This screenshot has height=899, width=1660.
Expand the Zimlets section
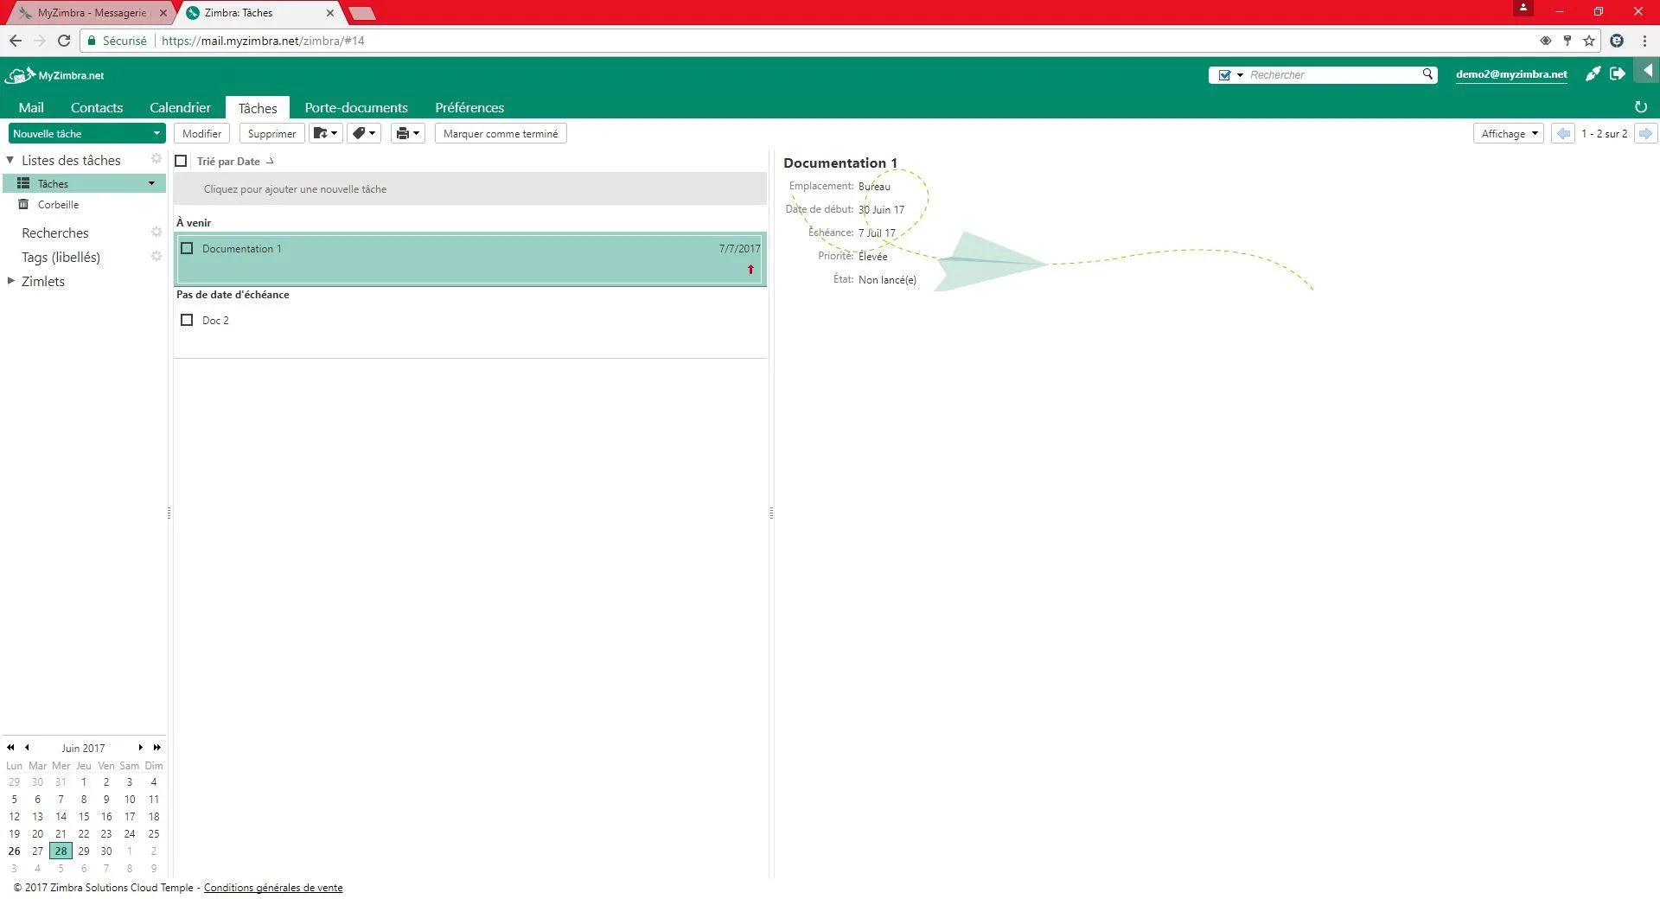10,281
